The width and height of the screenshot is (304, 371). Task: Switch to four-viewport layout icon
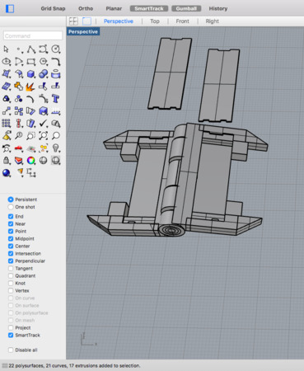click(73, 21)
